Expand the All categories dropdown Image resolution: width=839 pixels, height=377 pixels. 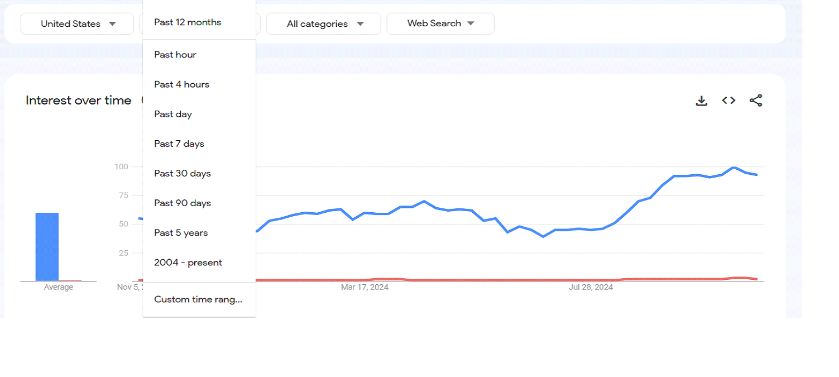click(x=324, y=24)
